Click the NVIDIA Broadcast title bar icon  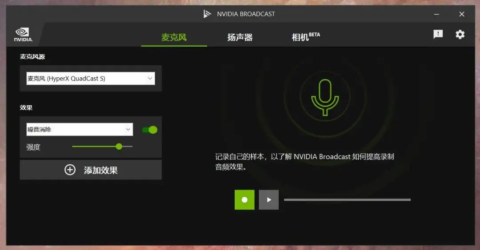point(207,14)
